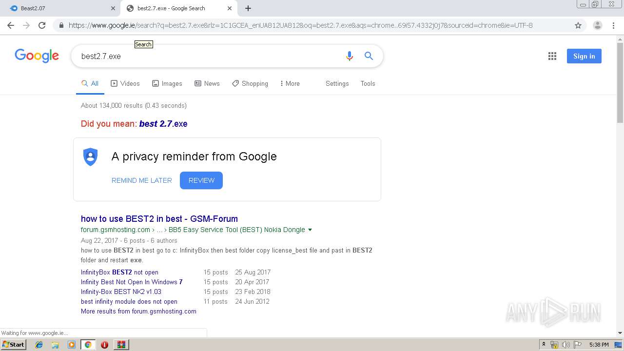Click the WinRAR taskbar icon
The height and width of the screenshot is (351, 624).
[121, 345]
